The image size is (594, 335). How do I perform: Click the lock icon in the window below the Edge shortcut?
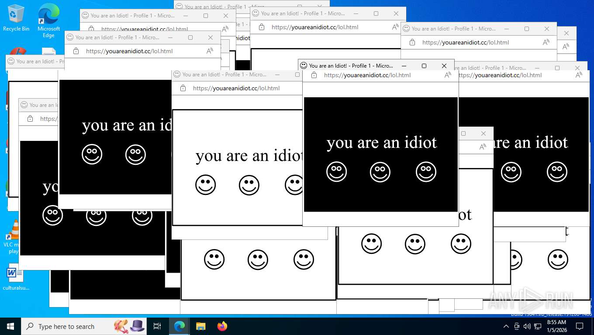tap(76, 51)
